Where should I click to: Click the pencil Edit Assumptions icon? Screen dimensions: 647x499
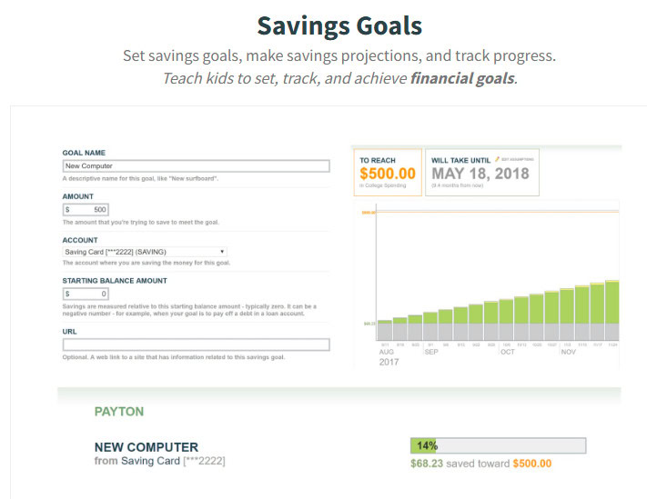pos(497,159)
